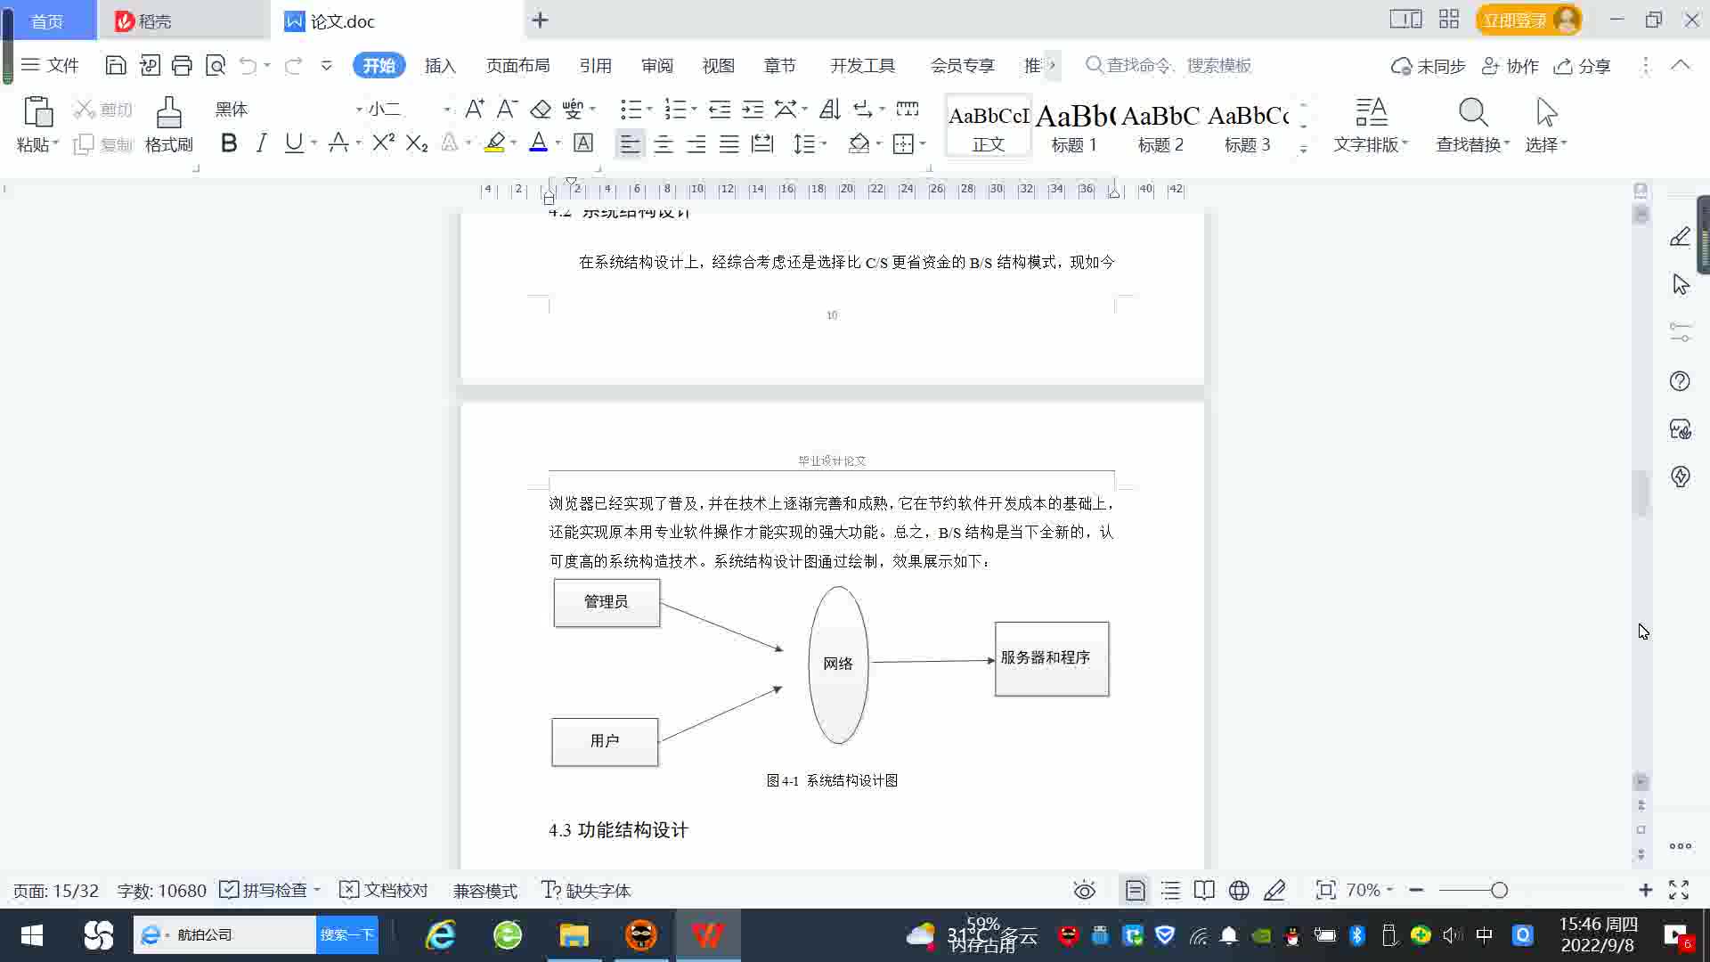Toggle eye protection mode icon in the status bar

pyautogui.click(x=1084, y=890)
